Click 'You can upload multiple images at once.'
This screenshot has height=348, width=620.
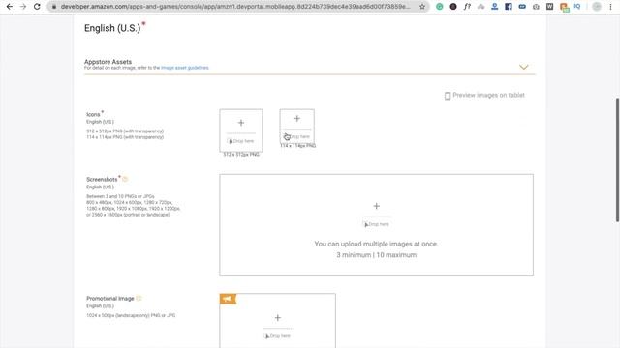tap(376, 244)
